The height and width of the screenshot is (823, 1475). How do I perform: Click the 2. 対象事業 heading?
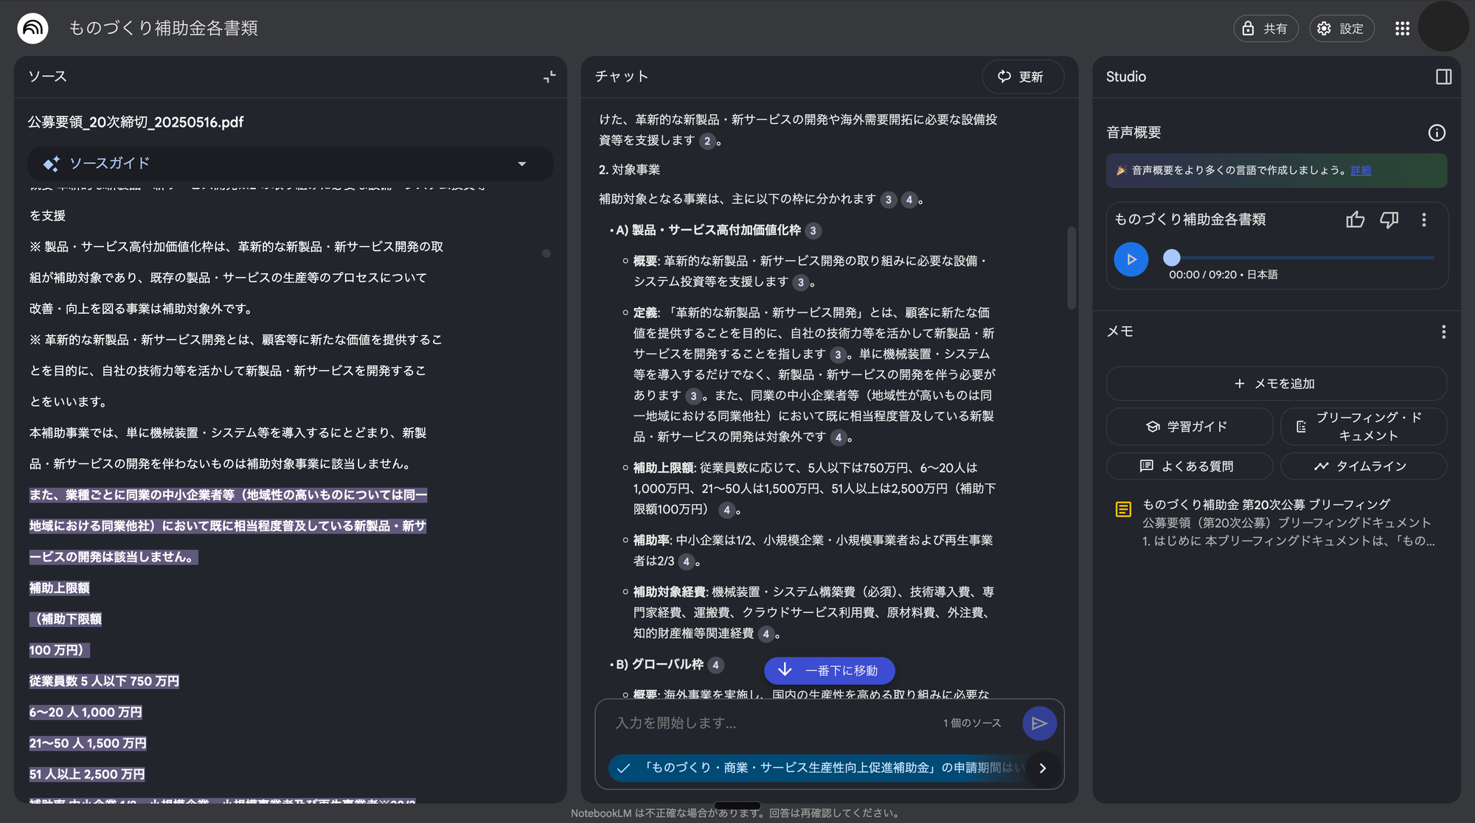[x=629, y=170]
